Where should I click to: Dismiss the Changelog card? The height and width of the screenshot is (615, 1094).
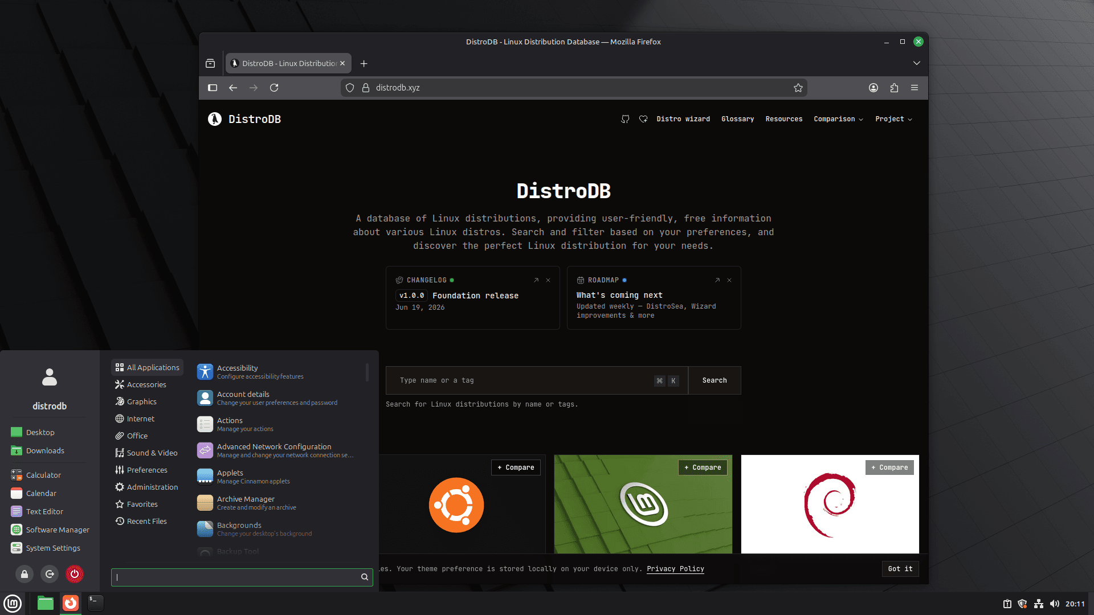[548, 280]
